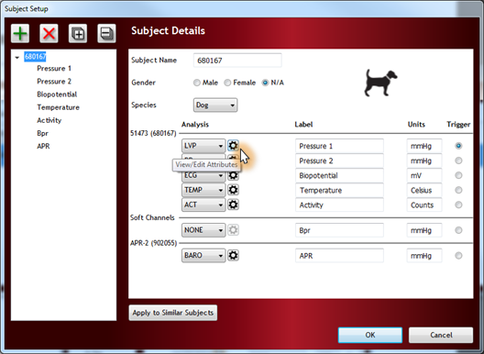Select Biopotential in the subject tree
Viewport: 484px width, 354px height.
pyautogui.click(x=57, y=94)
